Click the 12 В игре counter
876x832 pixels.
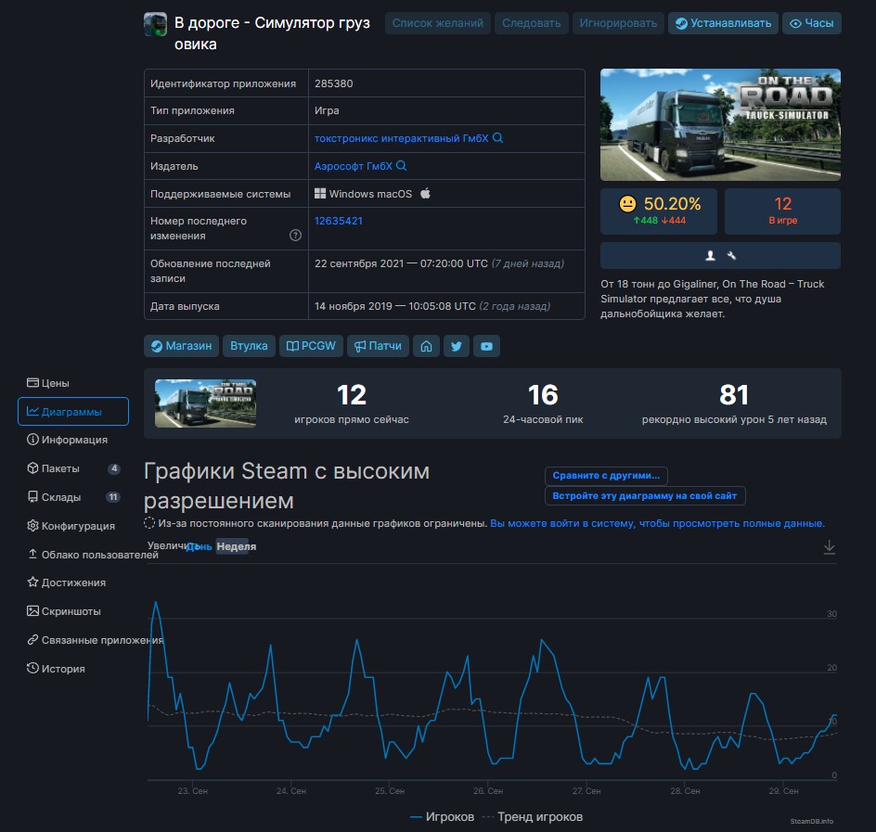click(x=782, y=211)
